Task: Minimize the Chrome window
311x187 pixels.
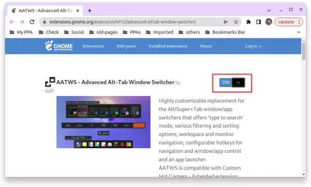Action: (281, 10)
